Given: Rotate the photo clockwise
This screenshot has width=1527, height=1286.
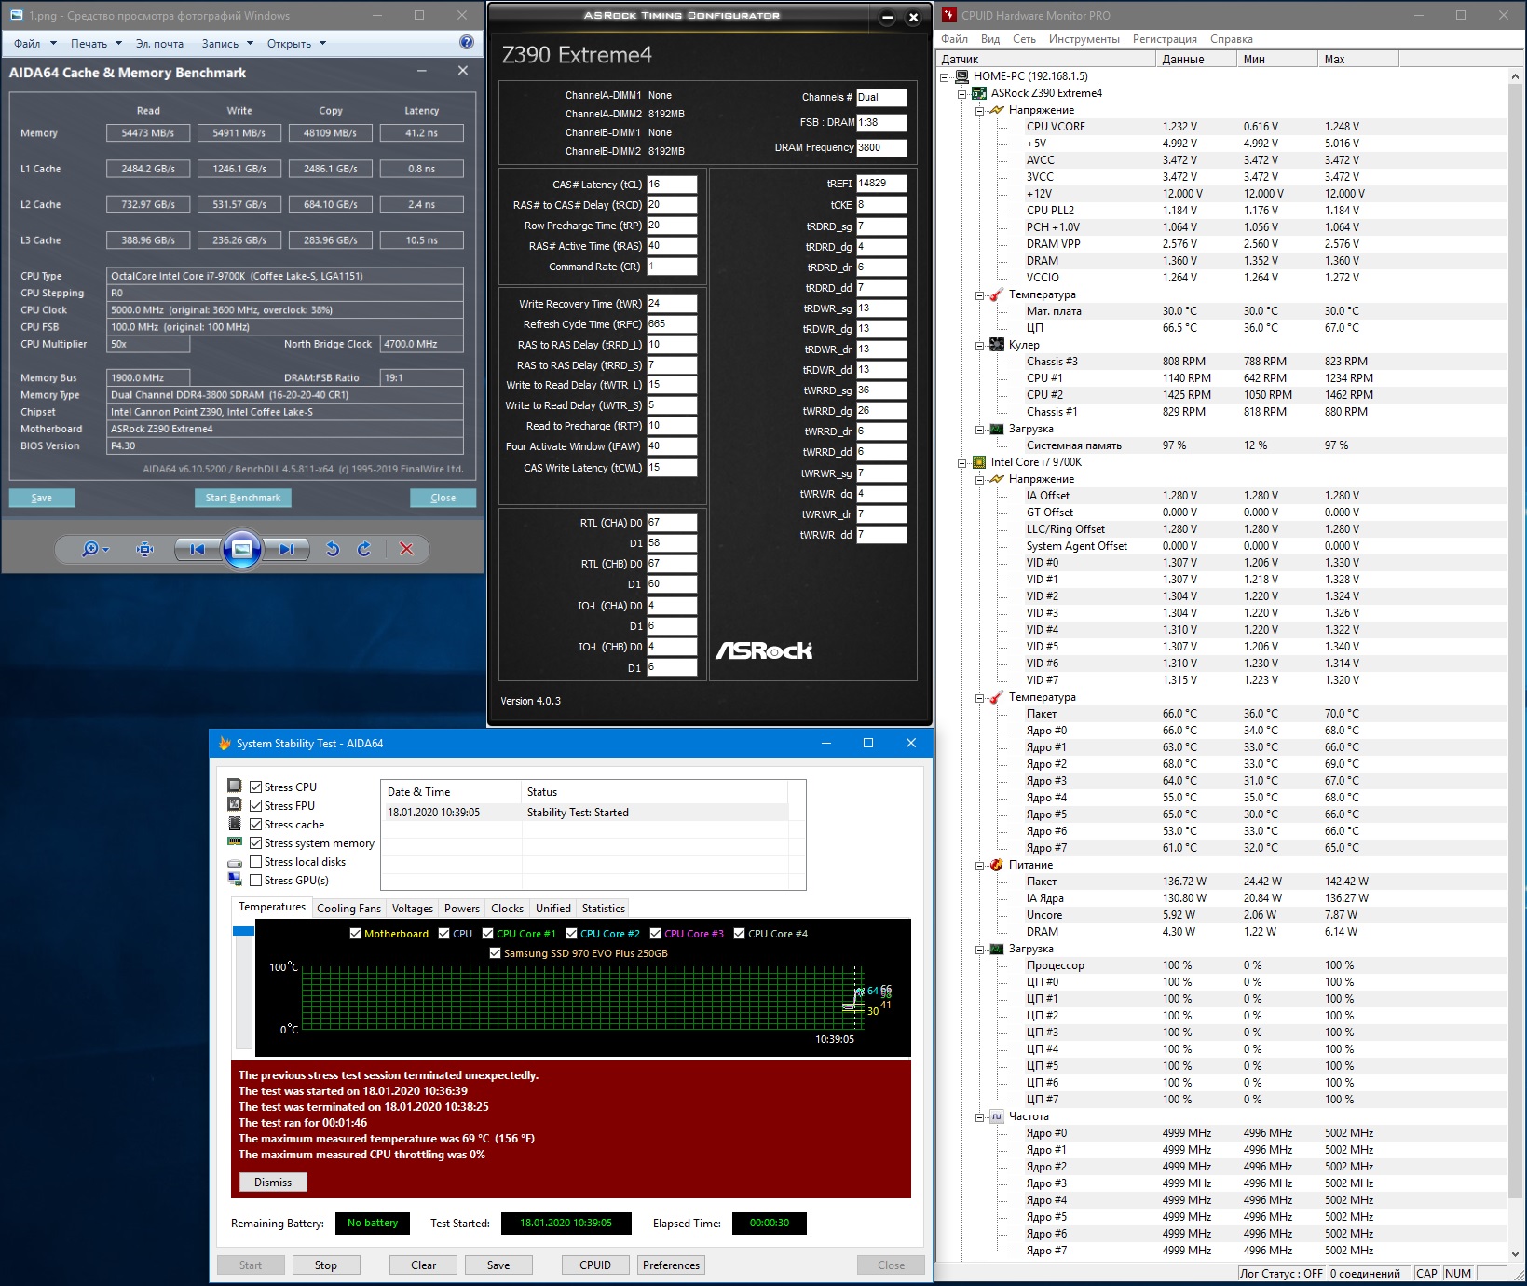Looking at the screenshot, I should pyautogui.click(x=364, y=550).
